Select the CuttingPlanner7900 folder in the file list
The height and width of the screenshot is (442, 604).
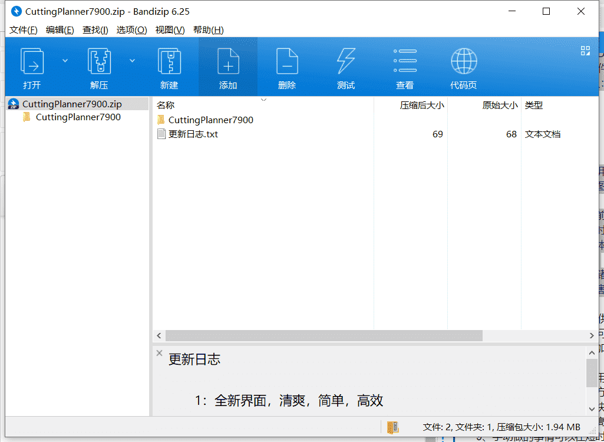pos(211,120)
